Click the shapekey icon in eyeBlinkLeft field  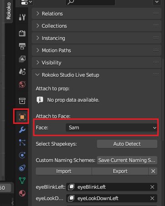pyautogui.click(x=71, y=187)
